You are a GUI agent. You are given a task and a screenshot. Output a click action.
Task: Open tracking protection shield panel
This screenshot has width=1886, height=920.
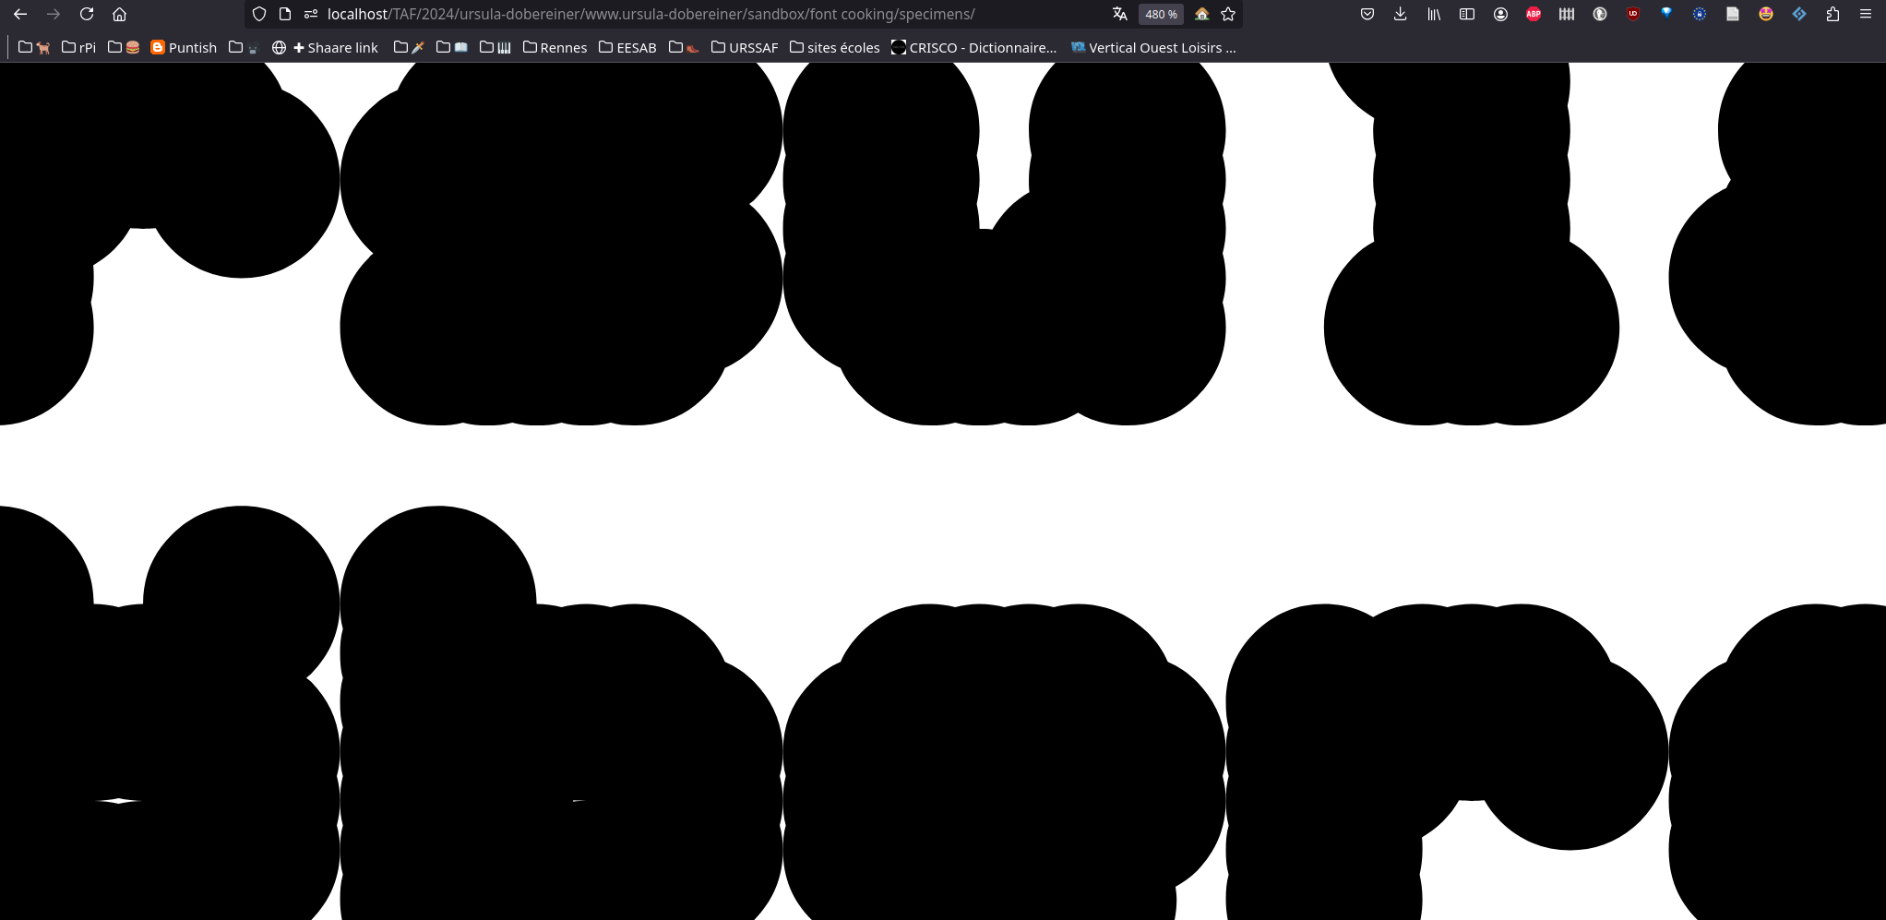[x=259, y=14]
